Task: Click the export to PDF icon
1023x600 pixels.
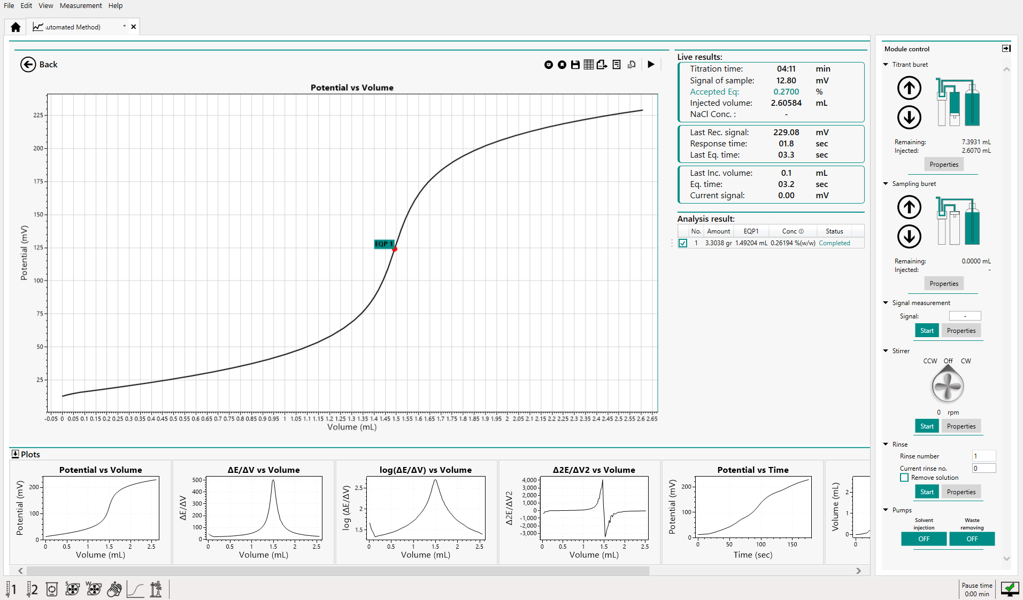Action: [x=602, y=65]
